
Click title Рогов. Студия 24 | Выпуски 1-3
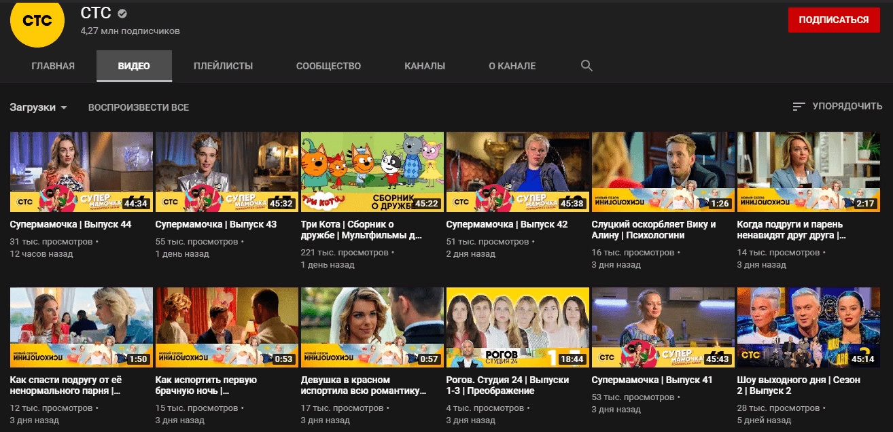click(x=508, y=386)
